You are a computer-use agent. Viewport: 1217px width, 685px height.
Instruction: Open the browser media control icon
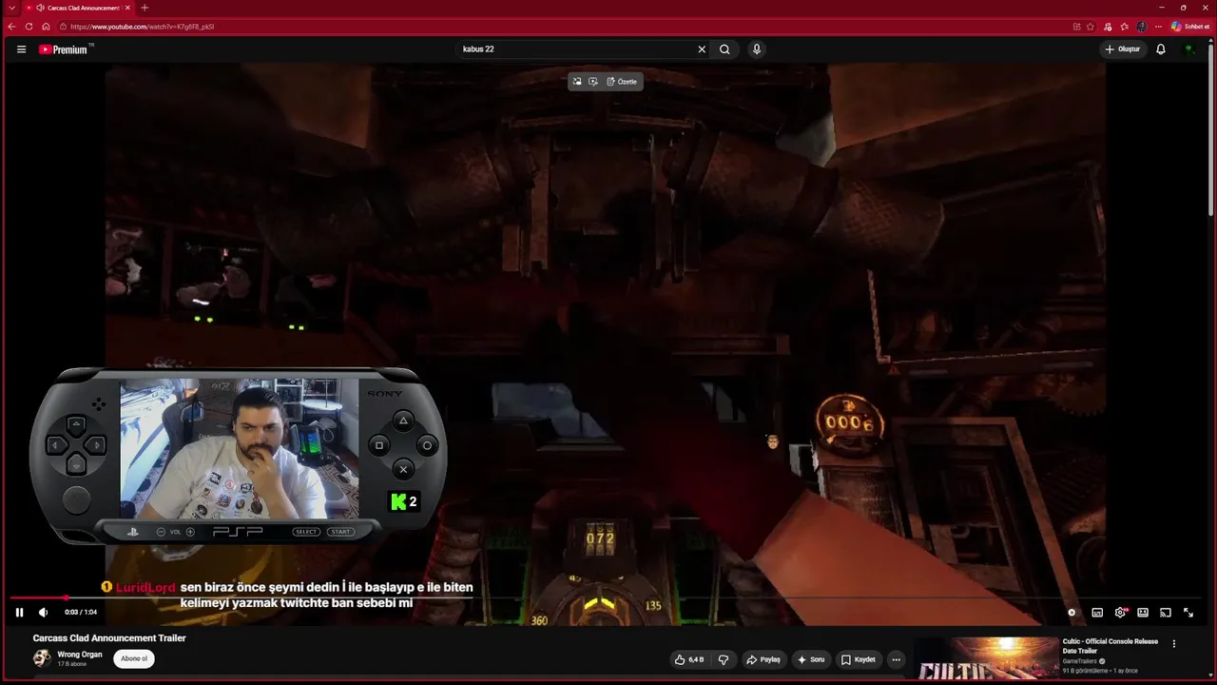pos(1108,27)
